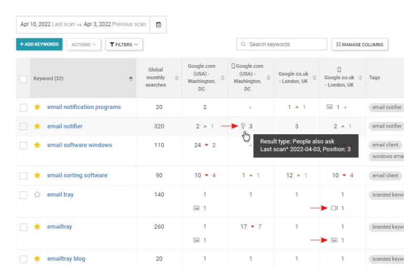The image size is (404, 268).
Task: Open MANAGE COLUMNS
Action: [359, 45]
